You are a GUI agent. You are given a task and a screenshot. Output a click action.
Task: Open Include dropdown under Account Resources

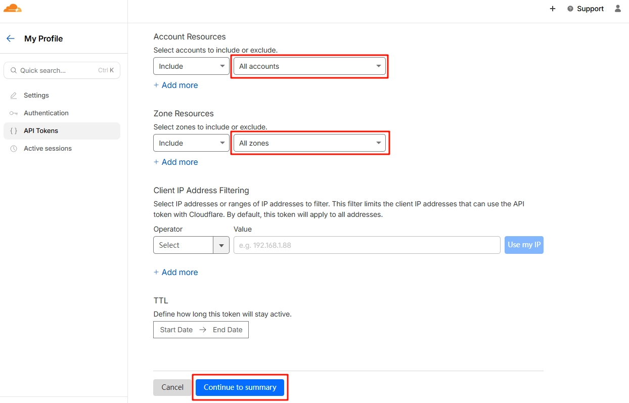click(x=191, y=66)
